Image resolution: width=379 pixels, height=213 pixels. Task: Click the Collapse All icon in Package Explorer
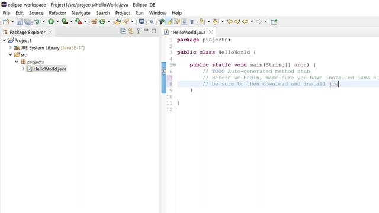click(x=123, y=31)
